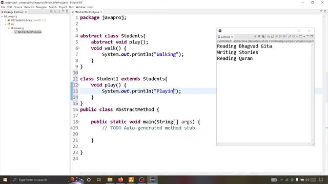This screenshot has height=184, width=328.
Task: Close the AbstractMethod.java editor tab
Action: pos(101,12)
